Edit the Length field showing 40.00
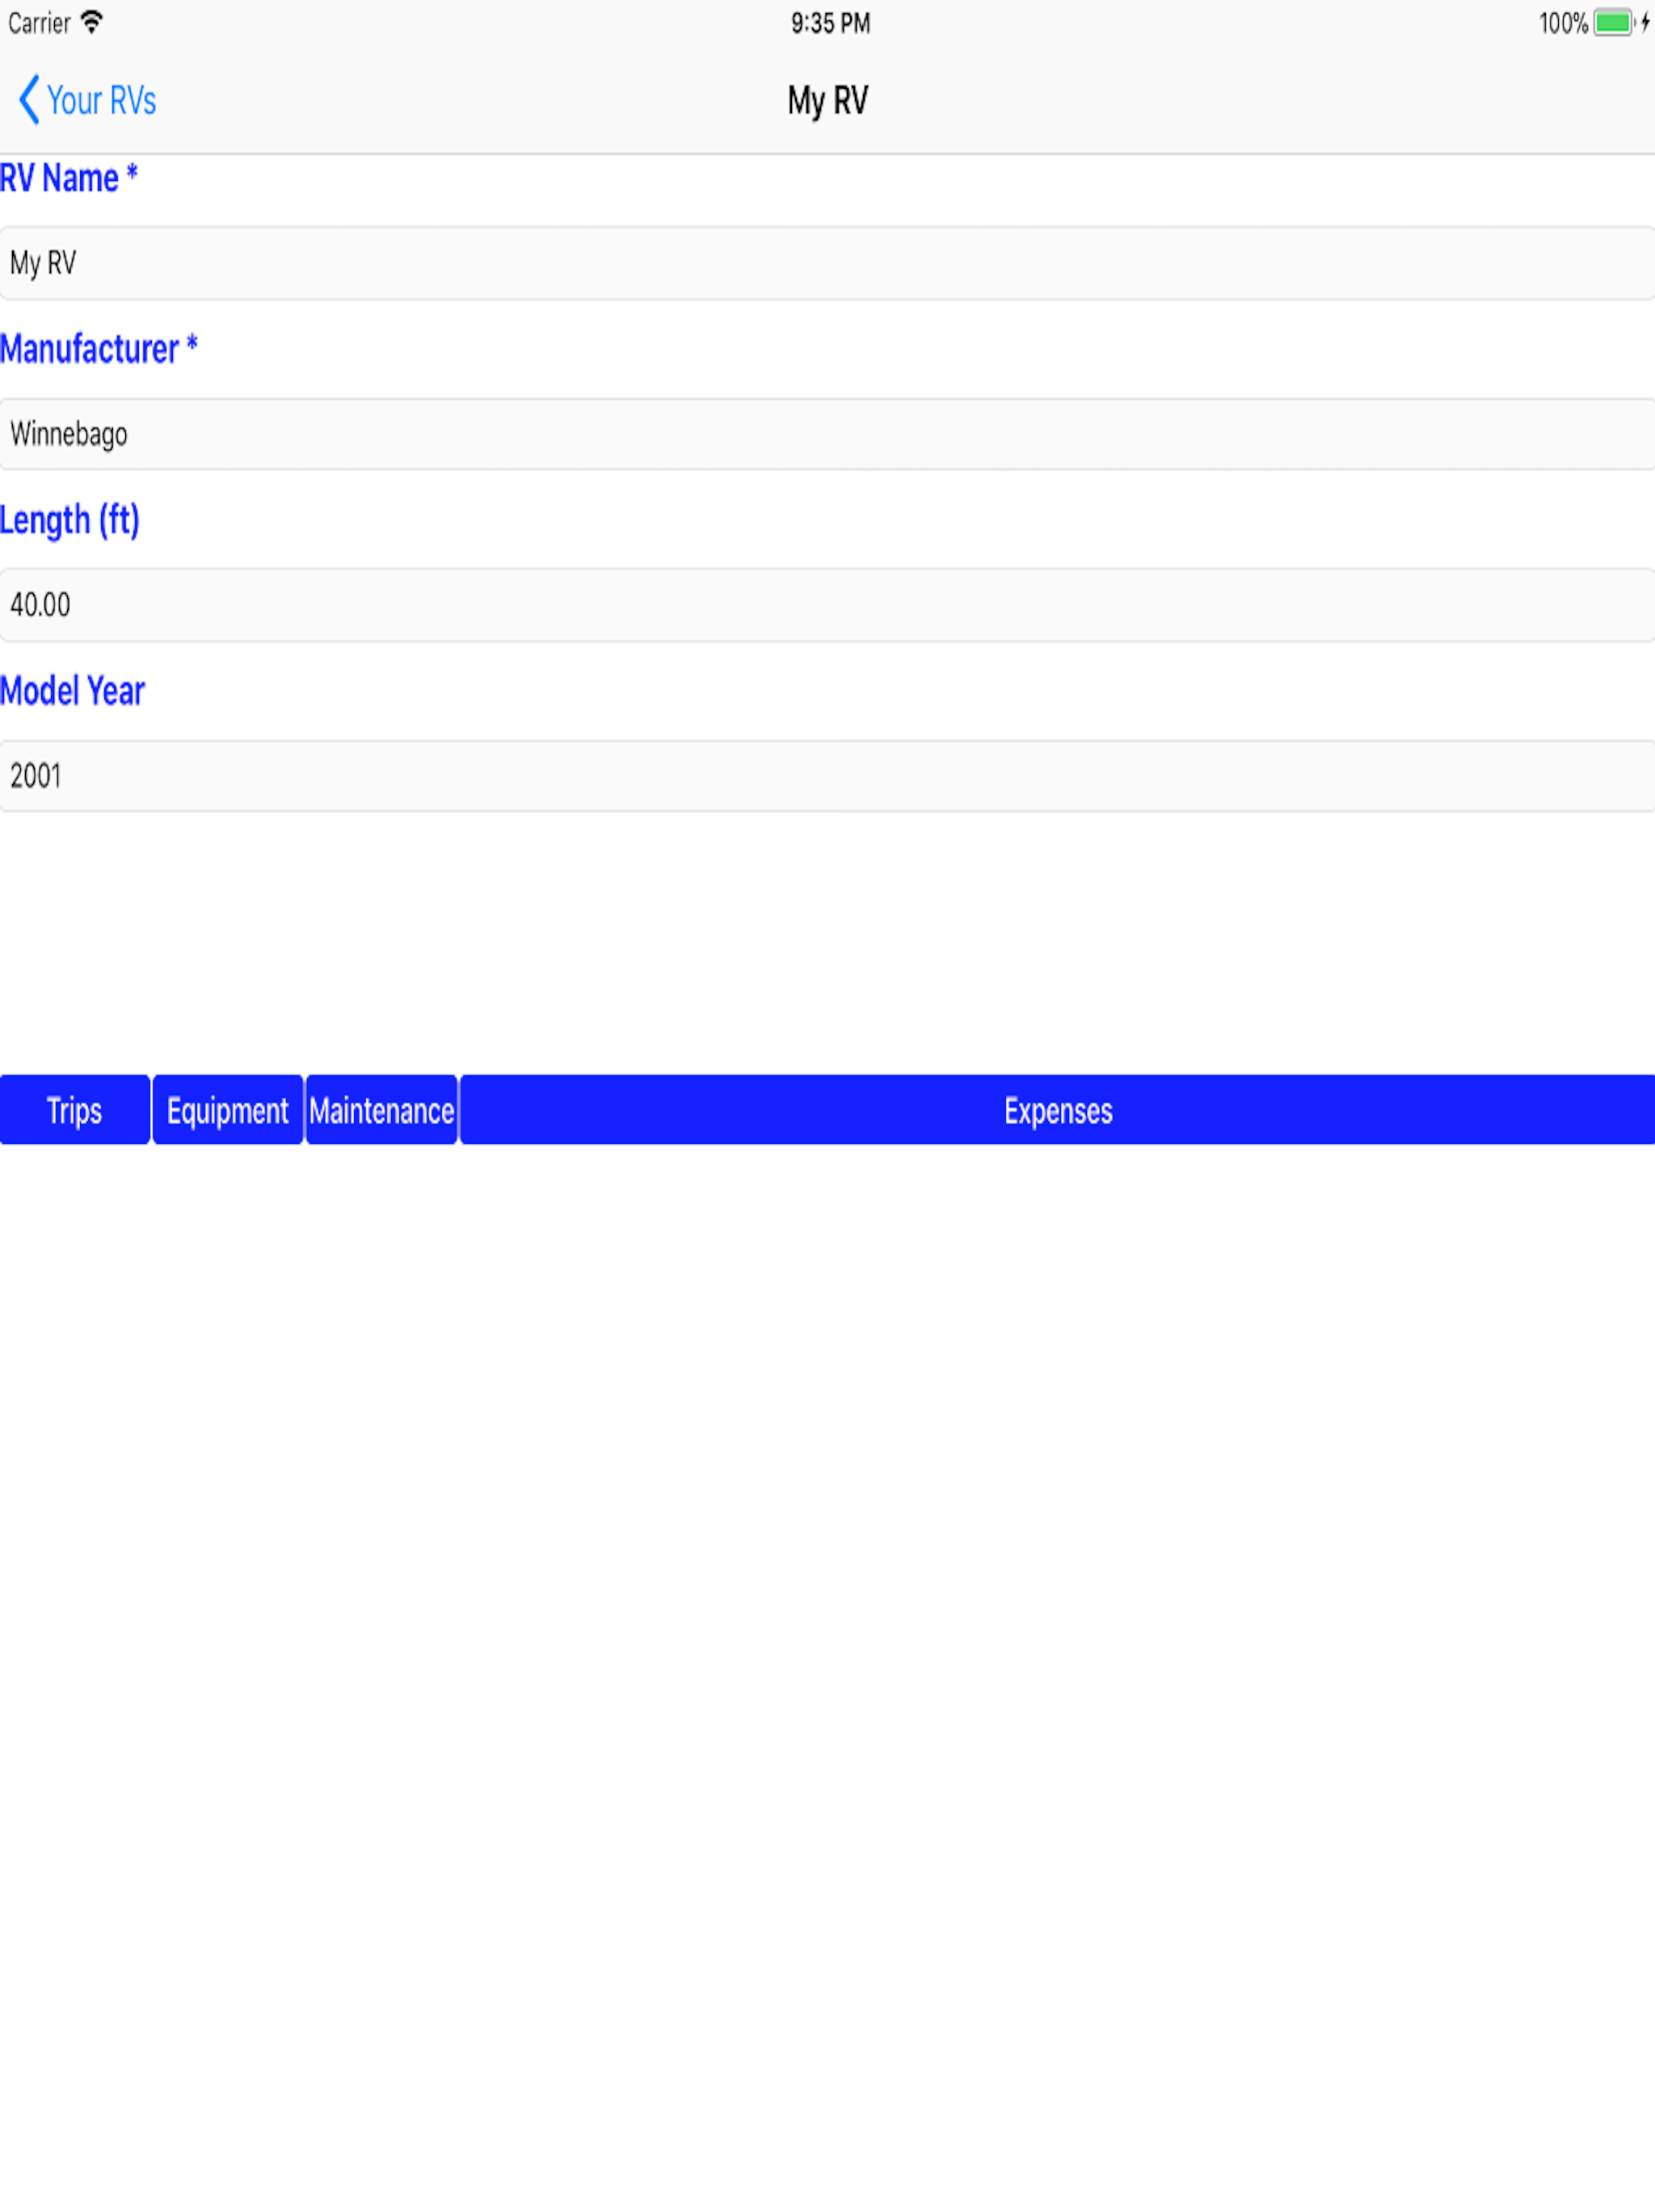 click(x=827, y=606)
